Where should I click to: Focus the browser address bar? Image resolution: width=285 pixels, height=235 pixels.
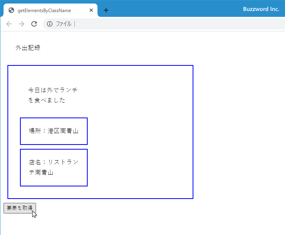click(164, 24)
